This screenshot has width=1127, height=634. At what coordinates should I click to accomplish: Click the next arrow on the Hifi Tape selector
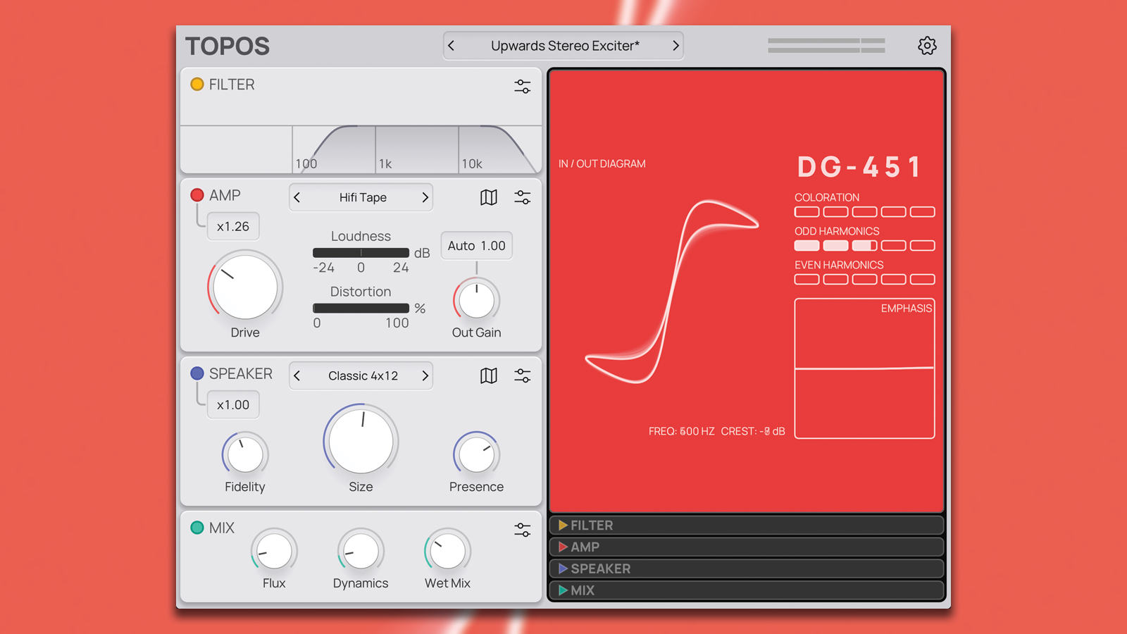pos(424,197)
